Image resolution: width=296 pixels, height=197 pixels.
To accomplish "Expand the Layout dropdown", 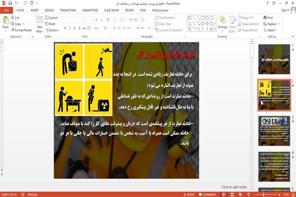I will click(x=52, y=18).
